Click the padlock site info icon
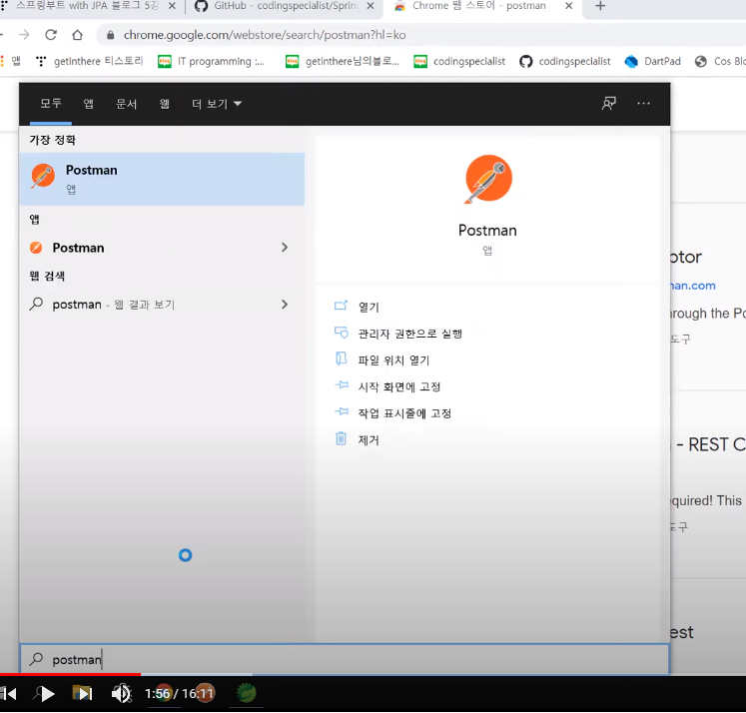Screen dimensions: 746x713 pos(111,35)
